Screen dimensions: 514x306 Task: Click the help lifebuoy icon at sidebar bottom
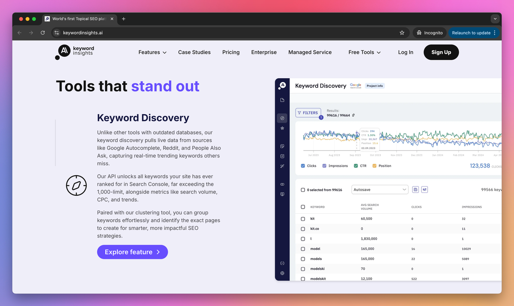282,273
